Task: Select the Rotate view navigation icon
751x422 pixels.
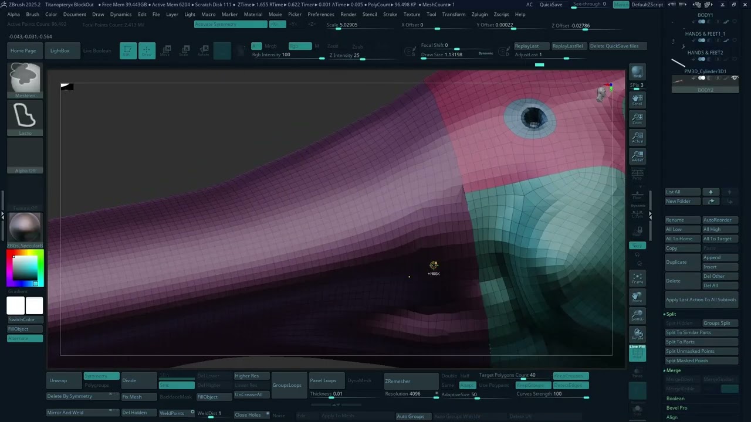Action: click(x=637, y=334)
